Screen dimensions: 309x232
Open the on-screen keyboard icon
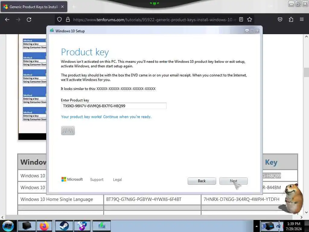[x=68, y=130]
